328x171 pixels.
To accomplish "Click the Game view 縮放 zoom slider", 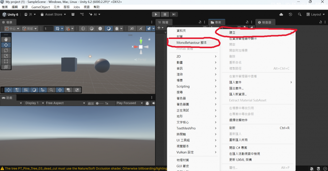I will tap(100, 103).
